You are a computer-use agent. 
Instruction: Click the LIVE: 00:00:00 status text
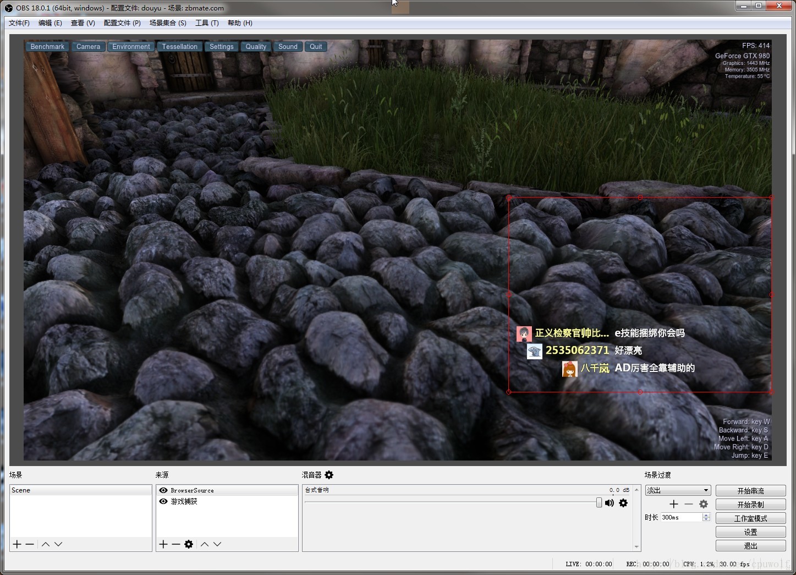click(x=589, y=564)
